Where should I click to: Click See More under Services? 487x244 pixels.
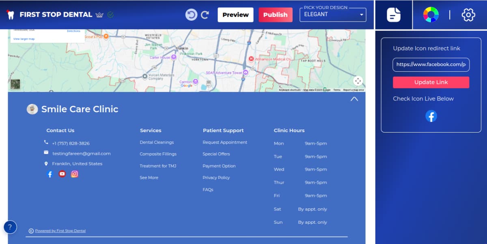tap(149, 178)
